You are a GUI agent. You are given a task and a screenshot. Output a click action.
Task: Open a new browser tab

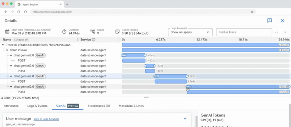(67, 5)
